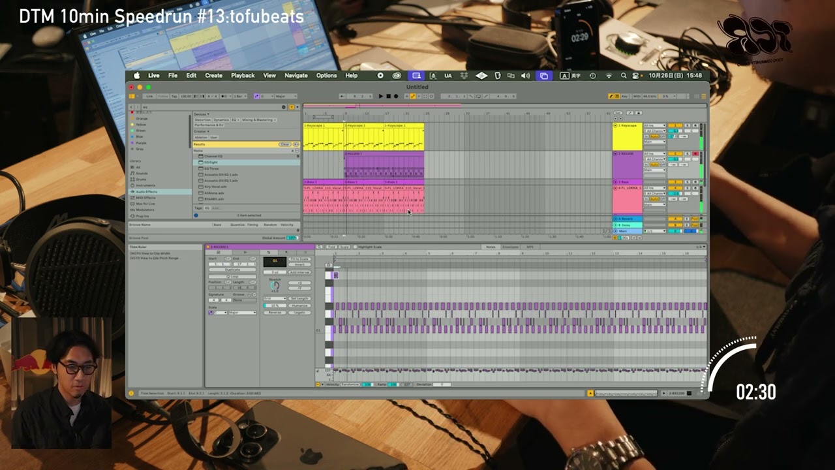835x470 pixels.
Task: Disarm the 2 RX1200 record arm button
Action: click(695, 154)
